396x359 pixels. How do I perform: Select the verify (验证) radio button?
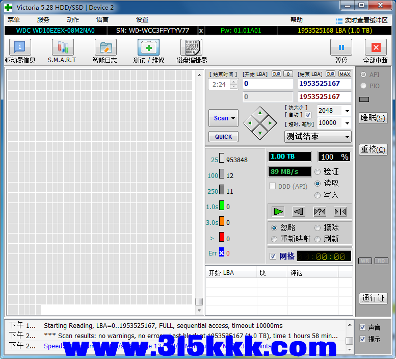pos(318,172)
